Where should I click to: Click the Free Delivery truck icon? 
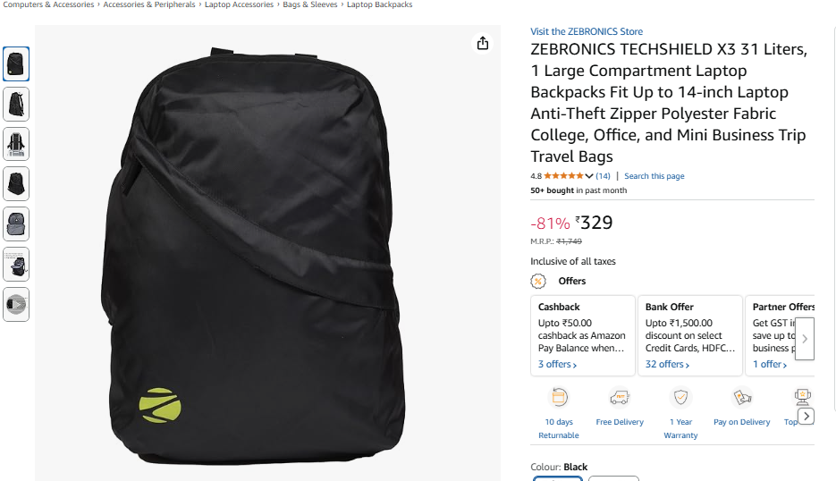(620, 397)
